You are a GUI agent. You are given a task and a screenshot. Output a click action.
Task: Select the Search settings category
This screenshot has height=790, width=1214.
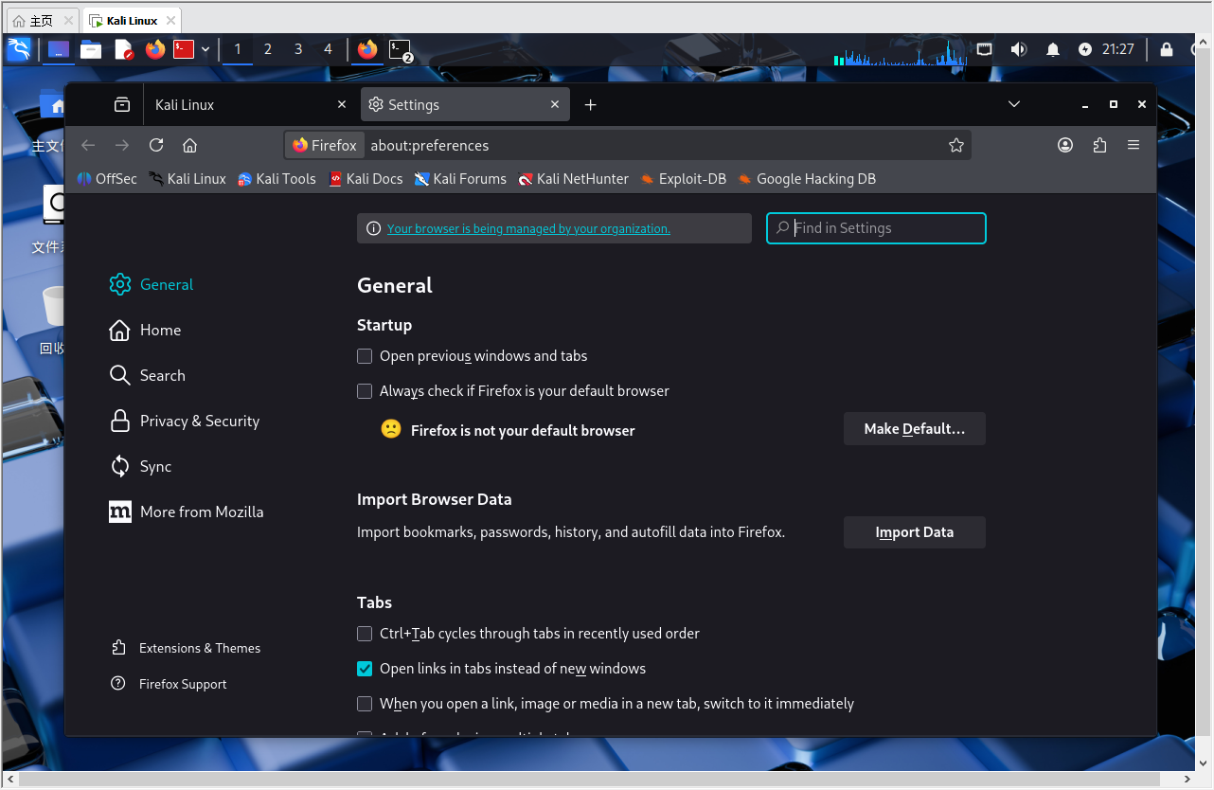click(x=148, y=375)
